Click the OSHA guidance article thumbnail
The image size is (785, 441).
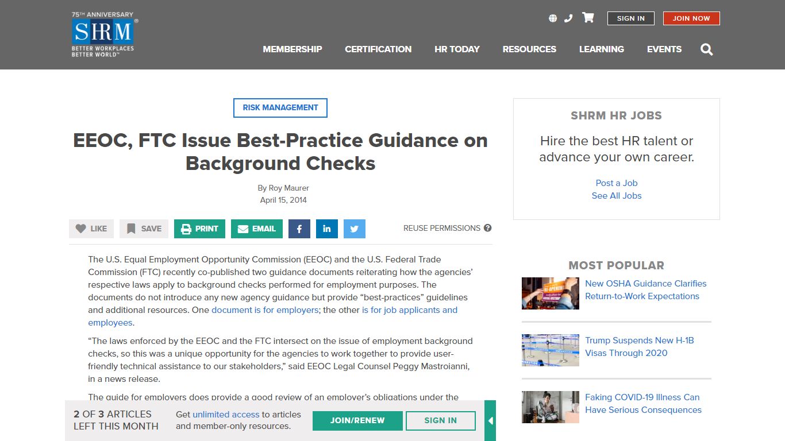click(551, 293)
